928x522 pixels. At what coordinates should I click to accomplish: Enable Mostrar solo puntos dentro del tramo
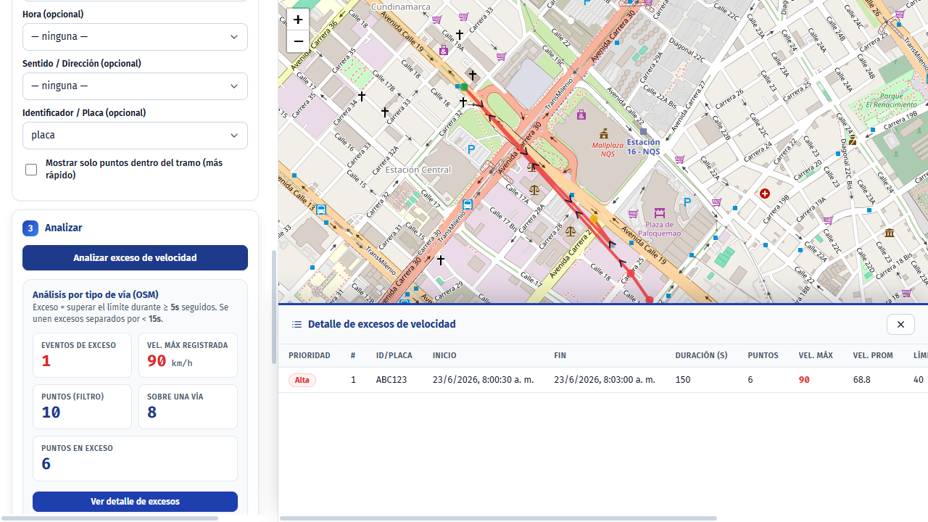click(31, 170)
